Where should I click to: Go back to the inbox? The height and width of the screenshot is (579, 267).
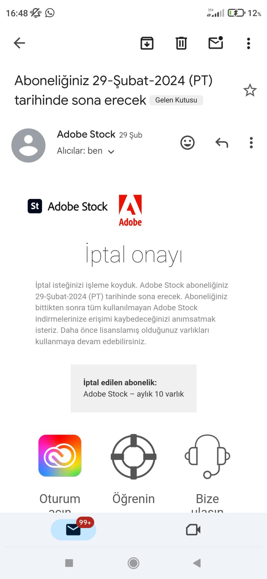point(19,43)
